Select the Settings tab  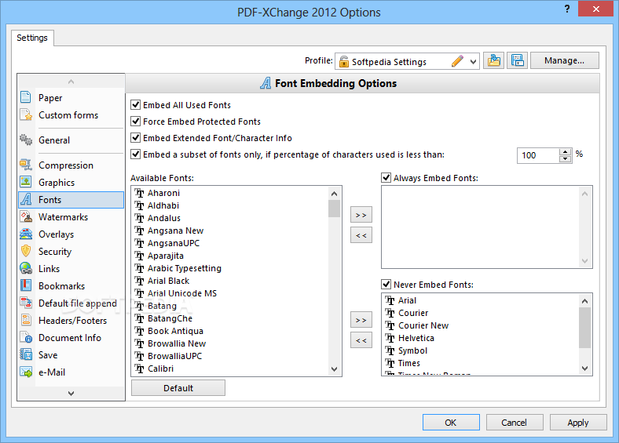[x=32, y=38]
